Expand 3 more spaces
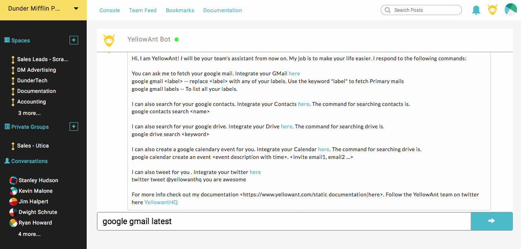The height and width of the screenshot is (249, 521). [x=29, y=113]
